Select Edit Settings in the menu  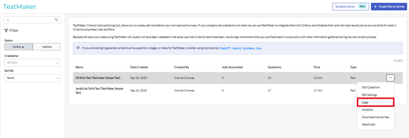[x=369, y=95]
